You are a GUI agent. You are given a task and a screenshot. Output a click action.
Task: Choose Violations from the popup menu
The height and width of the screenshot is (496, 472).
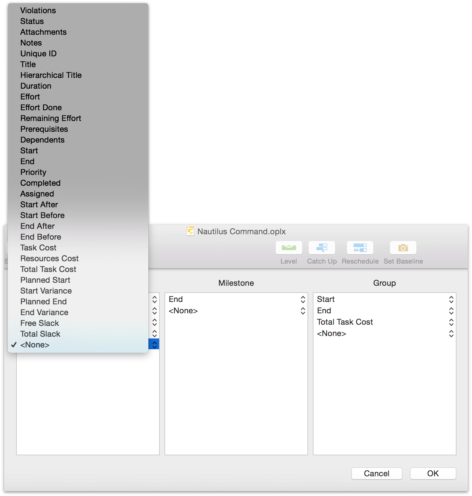[x=78, y=10]
